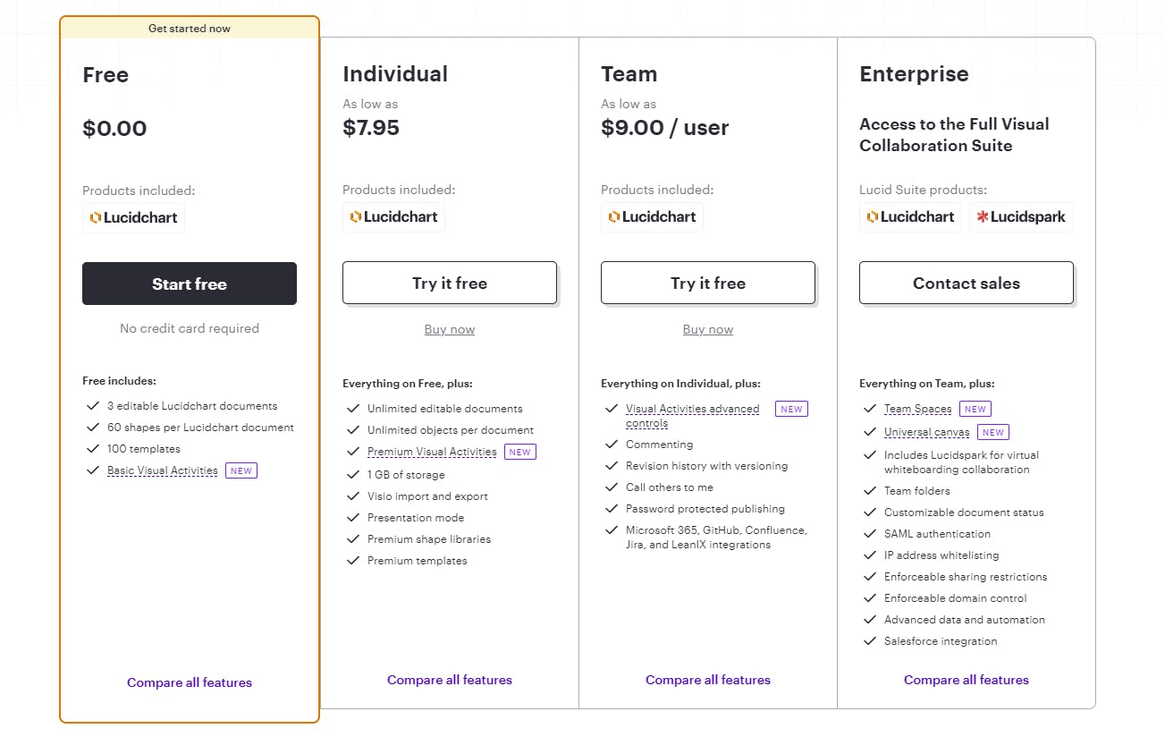Click NEW badge next to Universal canvas
The height and width of the screenshot is (737, 1165).
992,432
